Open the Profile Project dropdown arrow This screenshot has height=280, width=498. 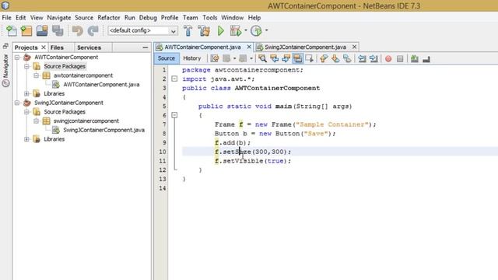pyautogui.click(x=266, y=31)
